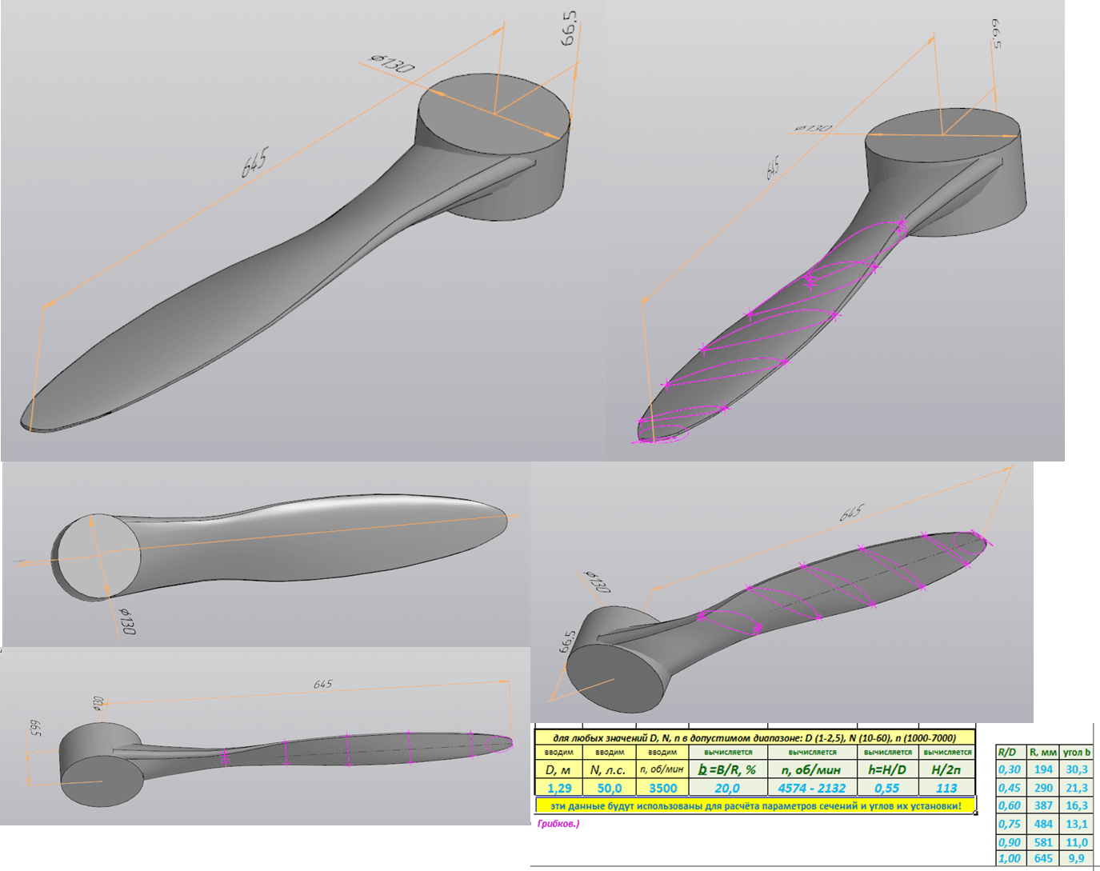The image size is (1100, 871).
Task: Select the top-right blade view with magenta sections
Action: tap(835, 230)
